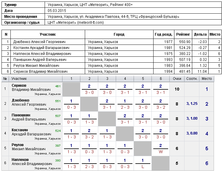Click Наплеков's 2 - 3 score against Дзюбенко
222x171 pixels.
pyautogui.click(x=89, y=167)
